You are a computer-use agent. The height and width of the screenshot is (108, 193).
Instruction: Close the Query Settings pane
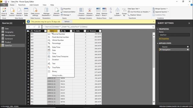click(x=189, y=23)
